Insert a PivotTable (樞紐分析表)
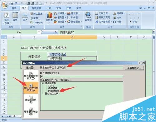The height and width of the screenshot is (122, 156). pos(7,18)
